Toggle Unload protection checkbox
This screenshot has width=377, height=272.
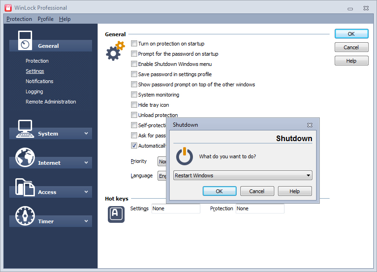click(134, 115)
